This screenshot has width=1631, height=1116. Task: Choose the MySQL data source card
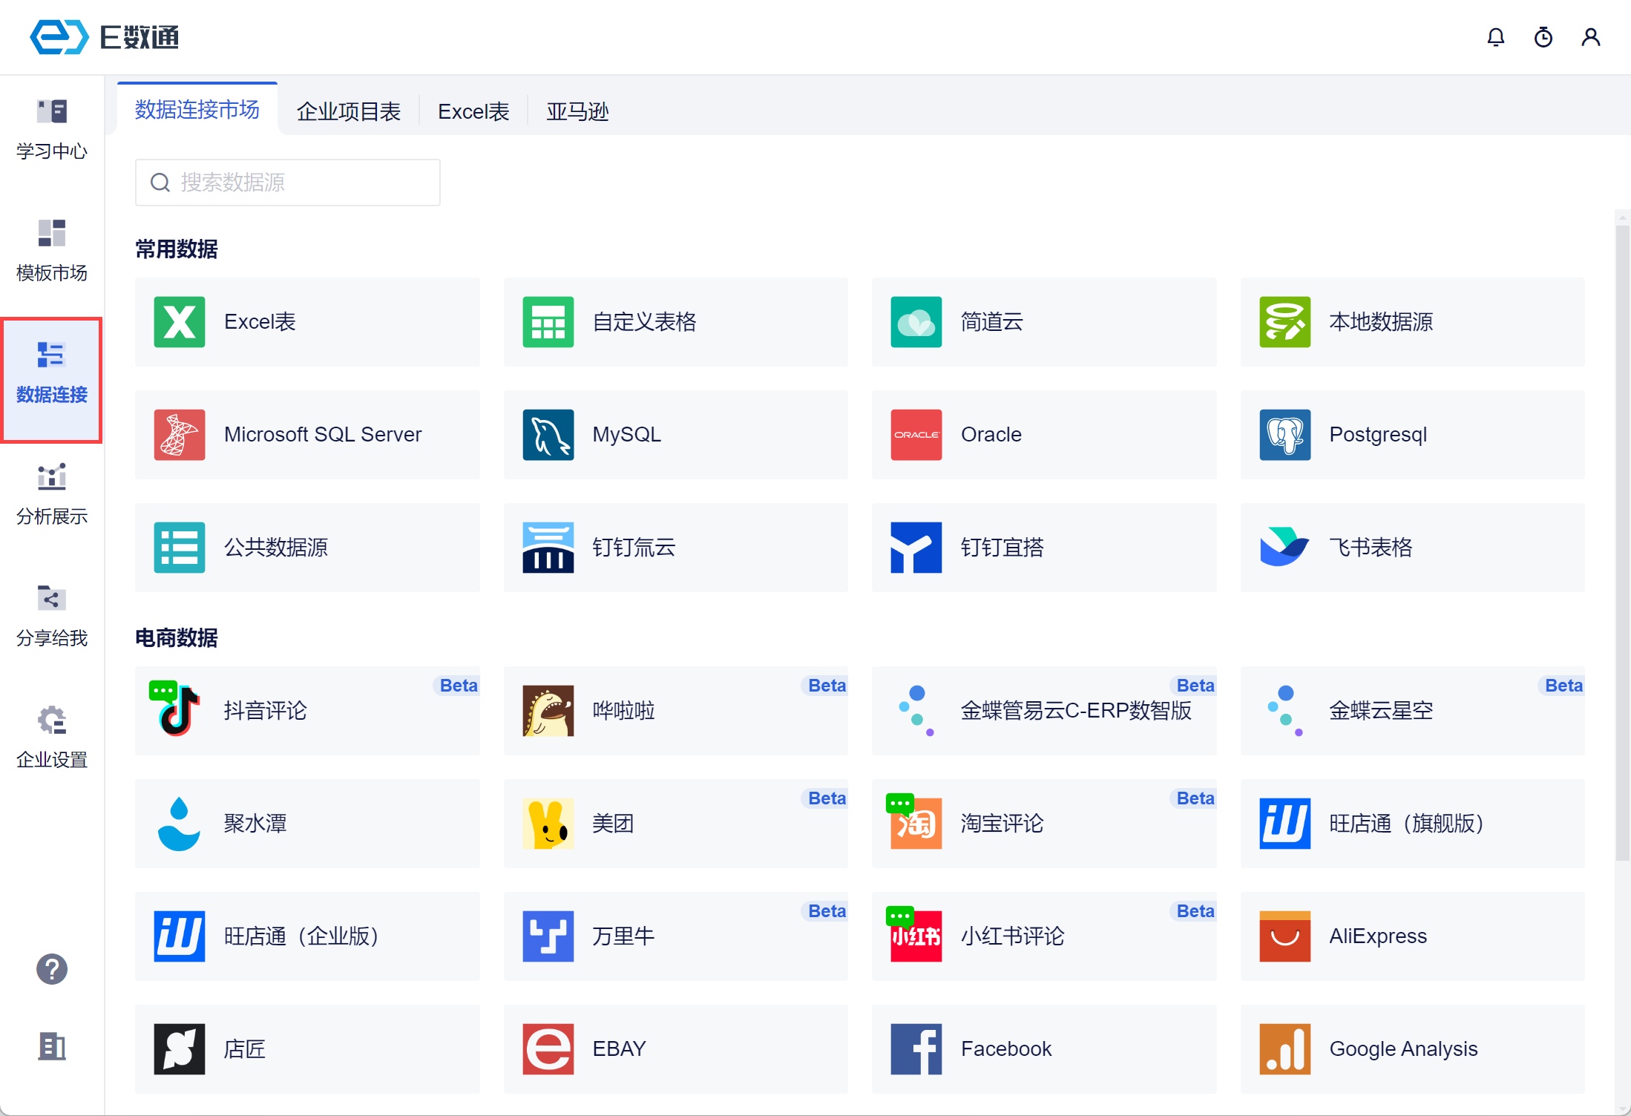click(675, 435)
